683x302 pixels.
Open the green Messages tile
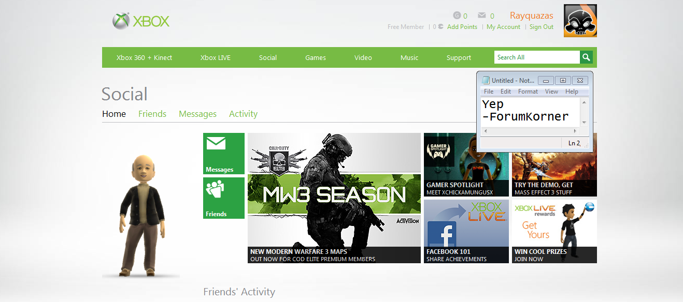coord(224,154)
